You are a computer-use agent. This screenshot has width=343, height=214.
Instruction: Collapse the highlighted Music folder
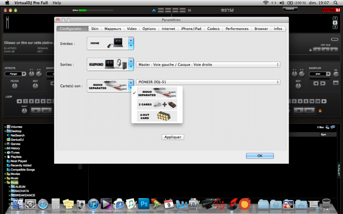click(5, 182)
